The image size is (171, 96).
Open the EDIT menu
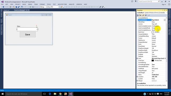click(7, 4)
